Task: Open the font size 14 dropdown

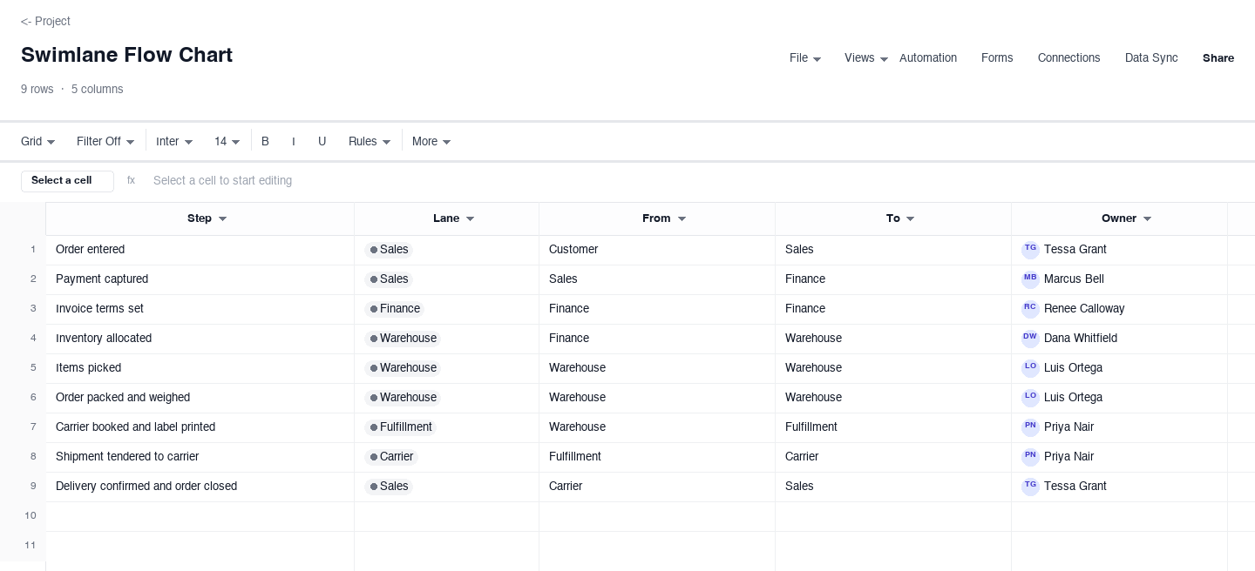Action: [x=227, y=142]
